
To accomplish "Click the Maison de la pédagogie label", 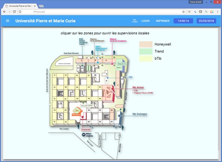I will point(97,40).
